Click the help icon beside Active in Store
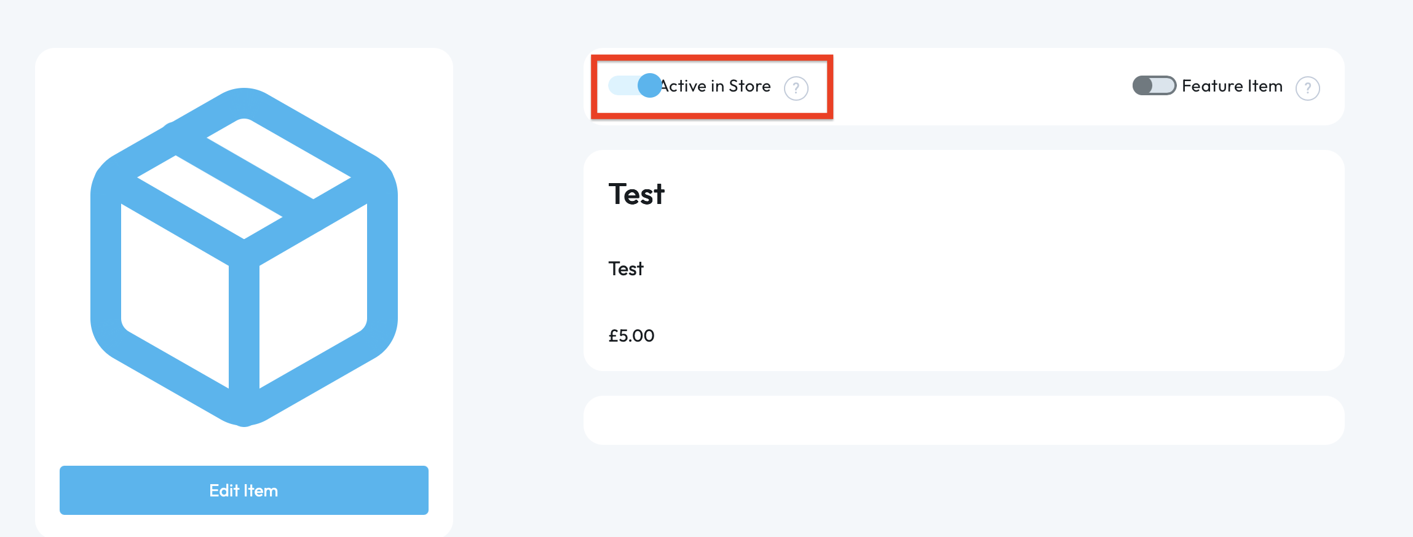The image size is (1413, 537). [x=796, y=88]
